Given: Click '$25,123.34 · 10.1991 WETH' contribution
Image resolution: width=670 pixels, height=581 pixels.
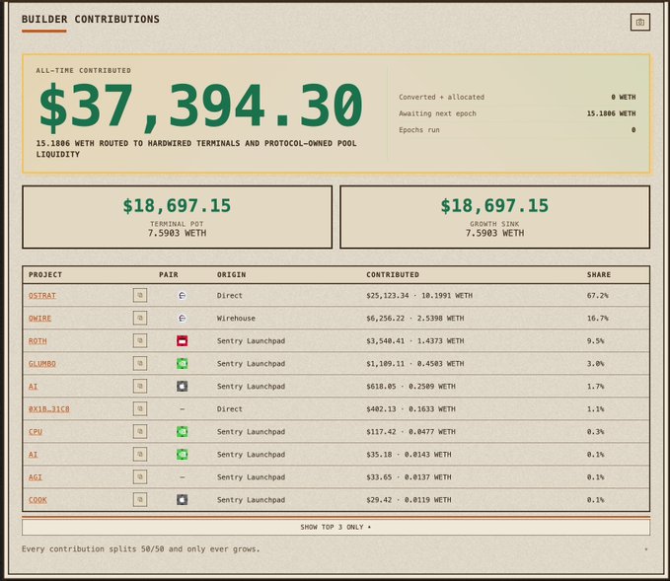Looking at the screenshot, I should click(419, 295).
